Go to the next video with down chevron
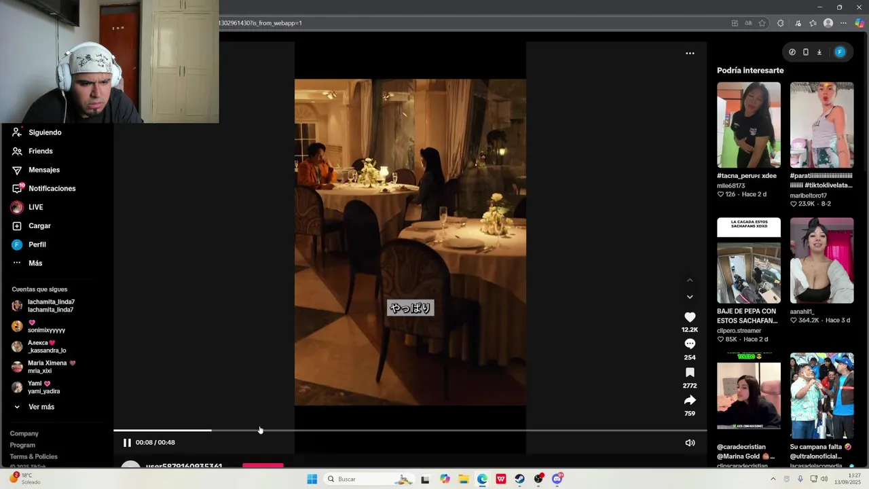Screen dimensions: 869x489 click(x=690, y=297)
